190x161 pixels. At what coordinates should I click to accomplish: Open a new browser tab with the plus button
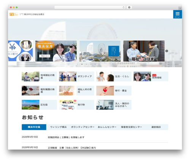(180, 8)
